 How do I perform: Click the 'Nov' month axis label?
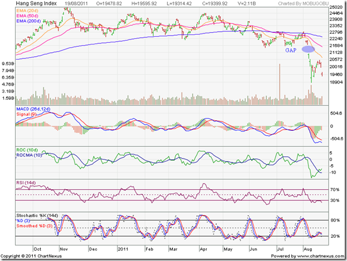64,249
